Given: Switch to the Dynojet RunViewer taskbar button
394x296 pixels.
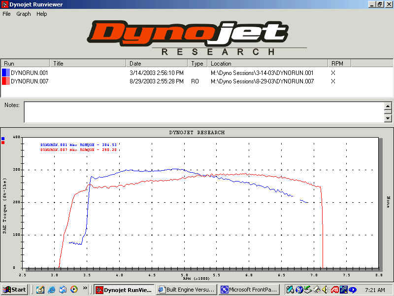Looking at the screenshot, I should pyautogui.click(x=124, y=290).
